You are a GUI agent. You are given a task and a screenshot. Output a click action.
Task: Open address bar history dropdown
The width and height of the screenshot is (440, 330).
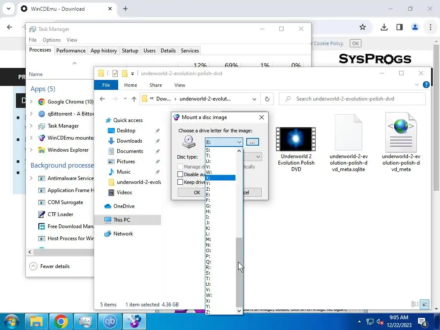click(254, 99)
